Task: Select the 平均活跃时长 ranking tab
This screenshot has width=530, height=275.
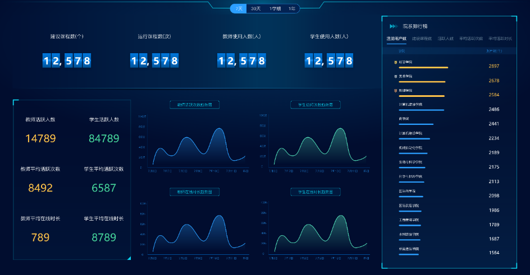Action: (x=500, y=39)
